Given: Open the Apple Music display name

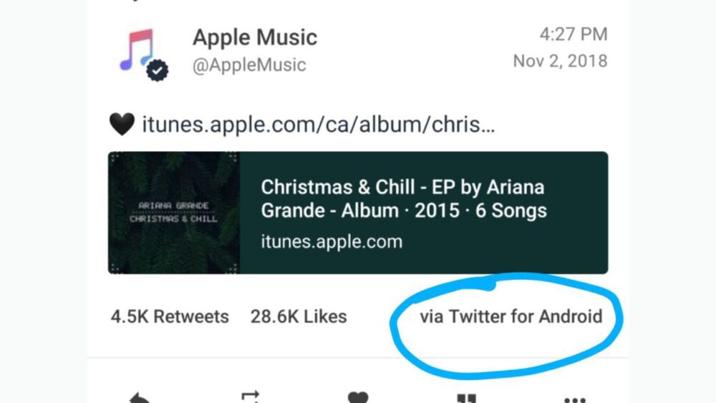Looking at the screenshot, I should (255, 37).
